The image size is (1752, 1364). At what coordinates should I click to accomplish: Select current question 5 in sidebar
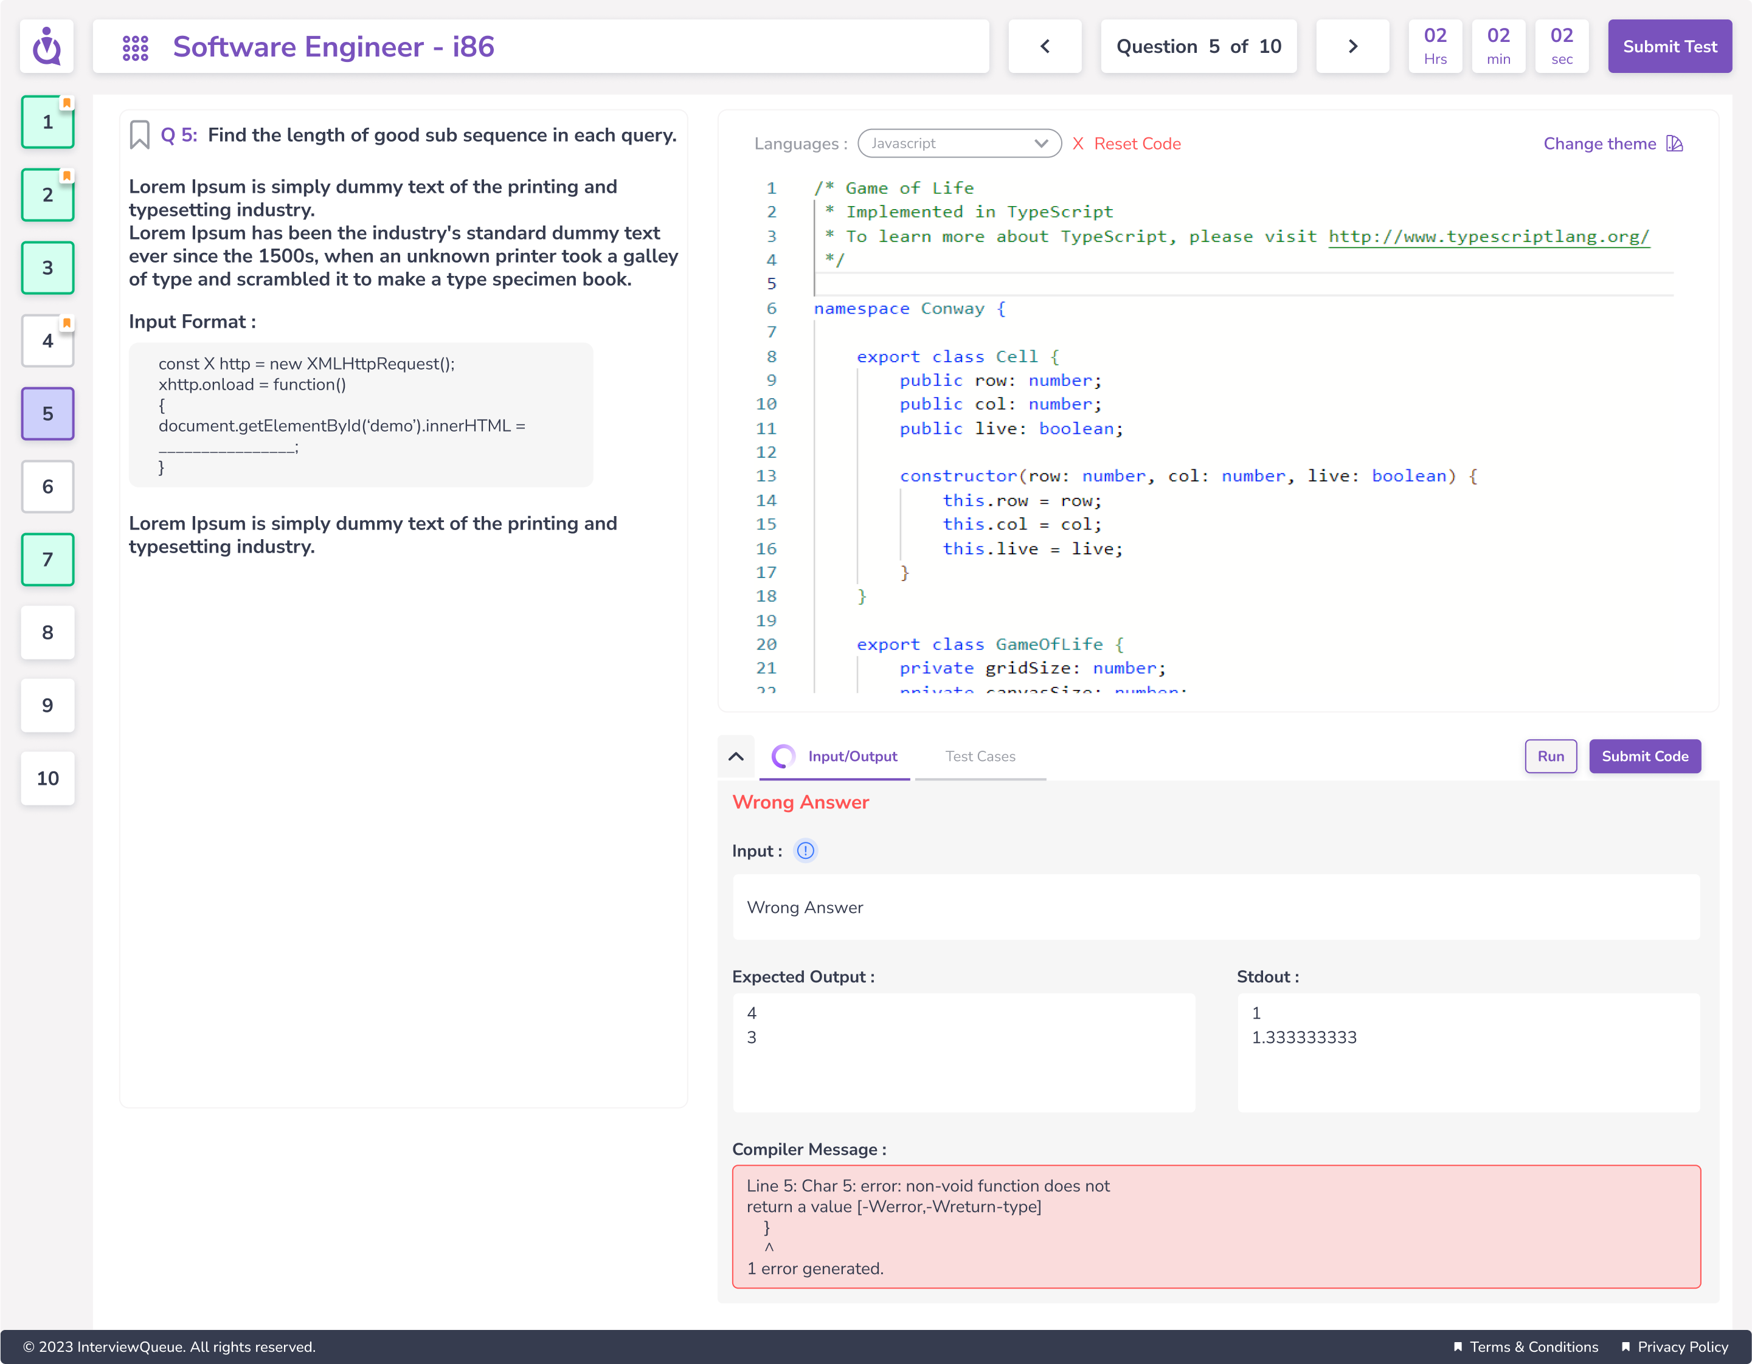tap(48, 414)
